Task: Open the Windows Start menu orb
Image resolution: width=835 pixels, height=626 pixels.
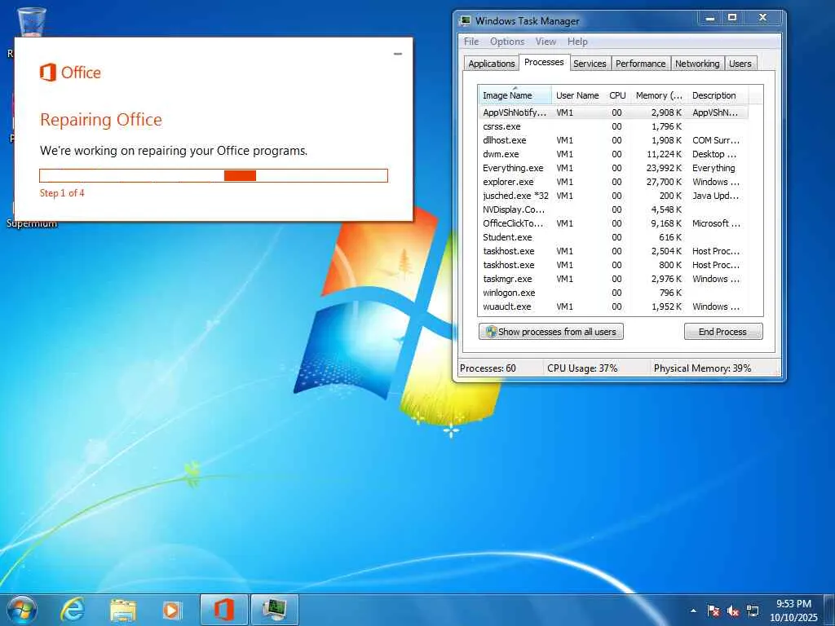Action: click(x=22, y=610)
